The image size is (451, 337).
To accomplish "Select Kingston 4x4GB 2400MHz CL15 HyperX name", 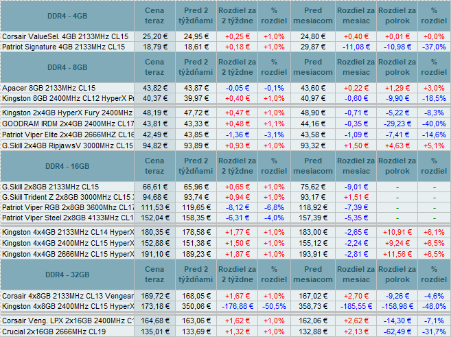I will (68, 243).
